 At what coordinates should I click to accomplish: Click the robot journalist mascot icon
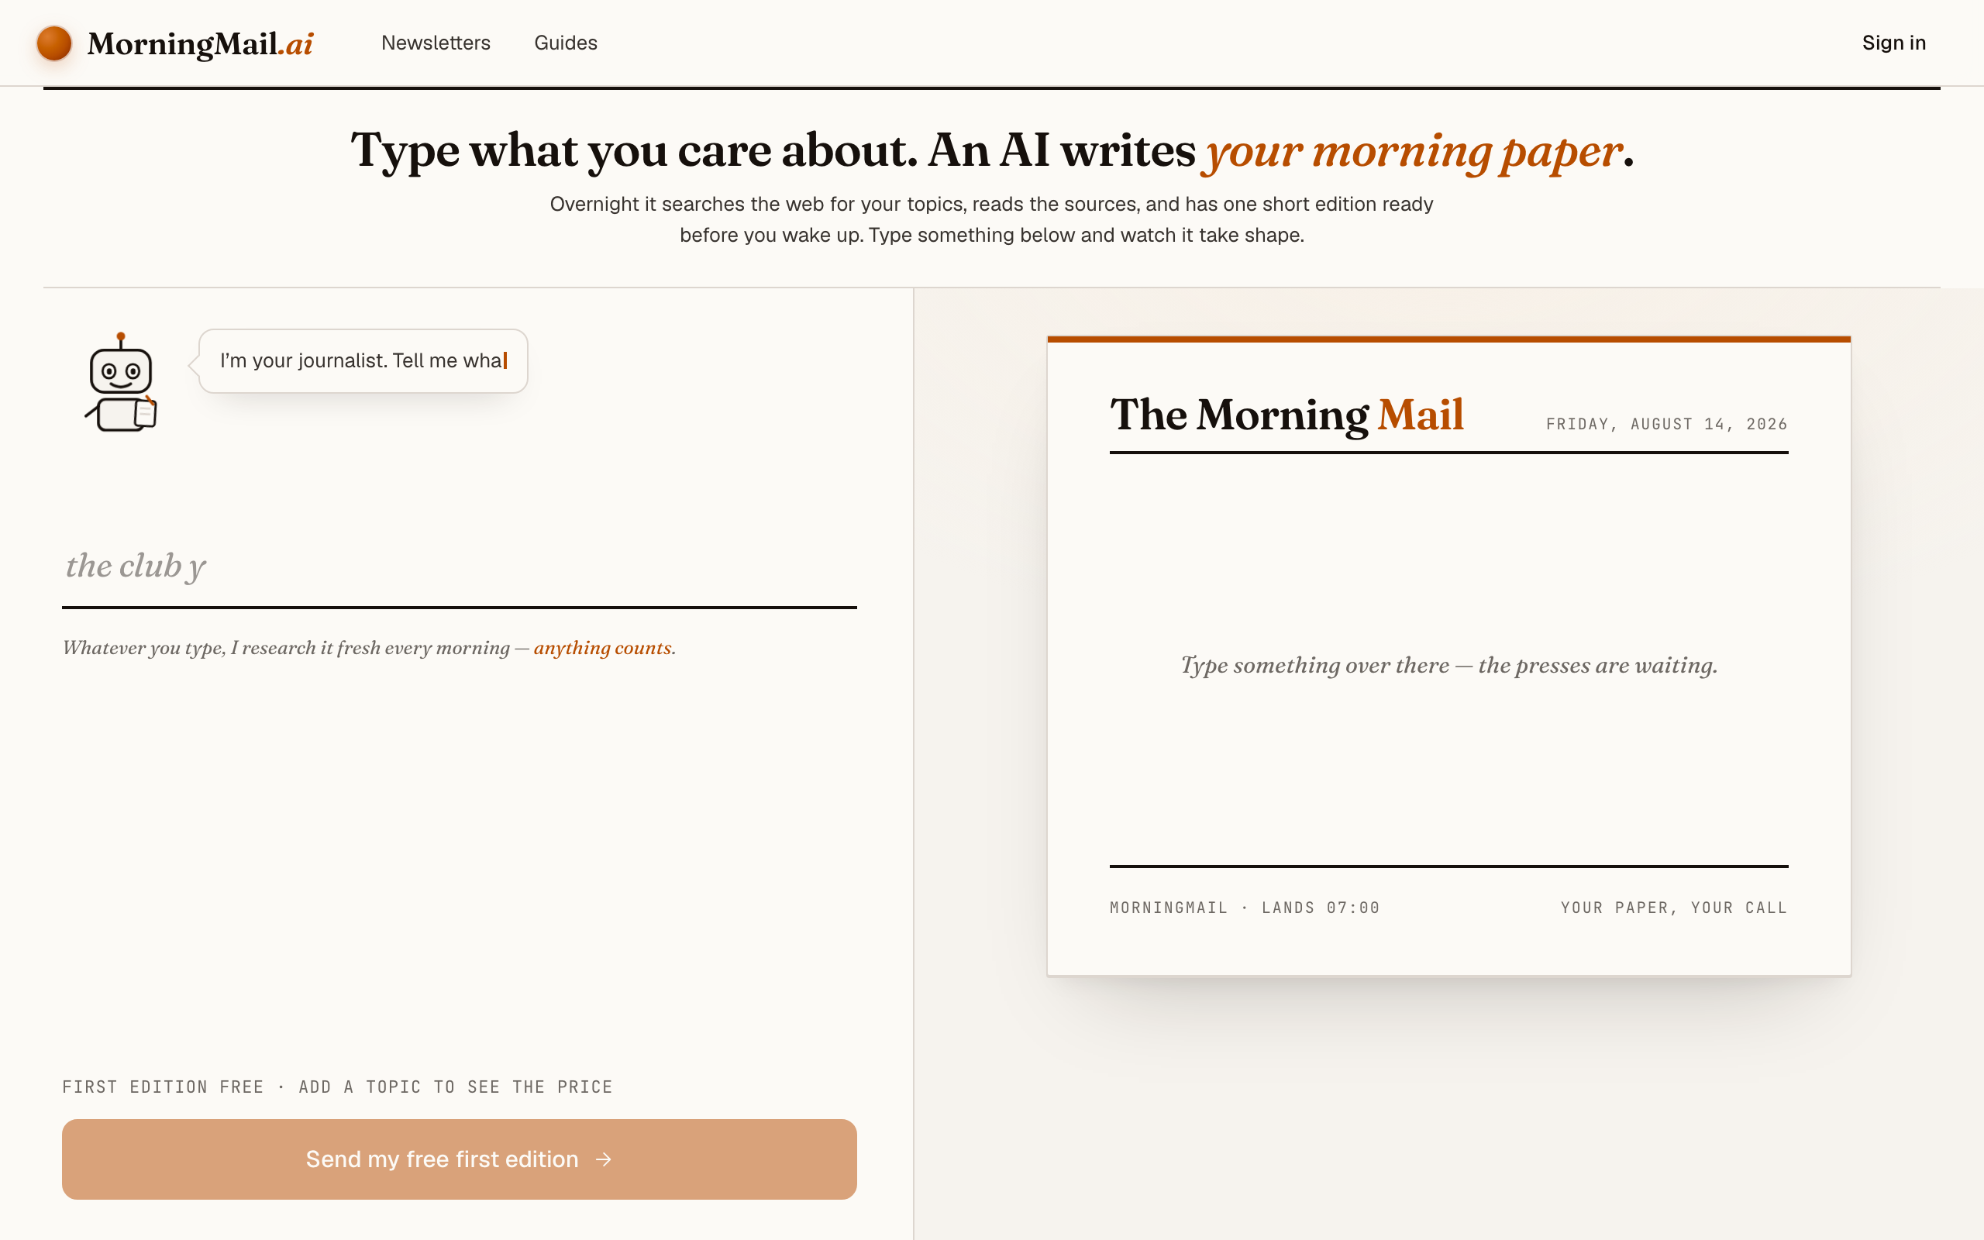point(122,382)
